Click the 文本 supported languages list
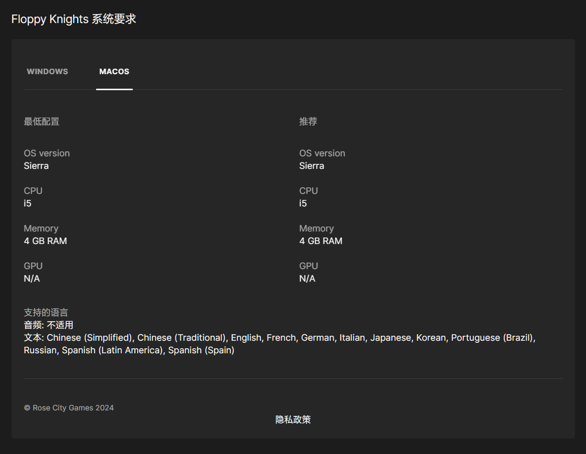 [x=279, y=344]
